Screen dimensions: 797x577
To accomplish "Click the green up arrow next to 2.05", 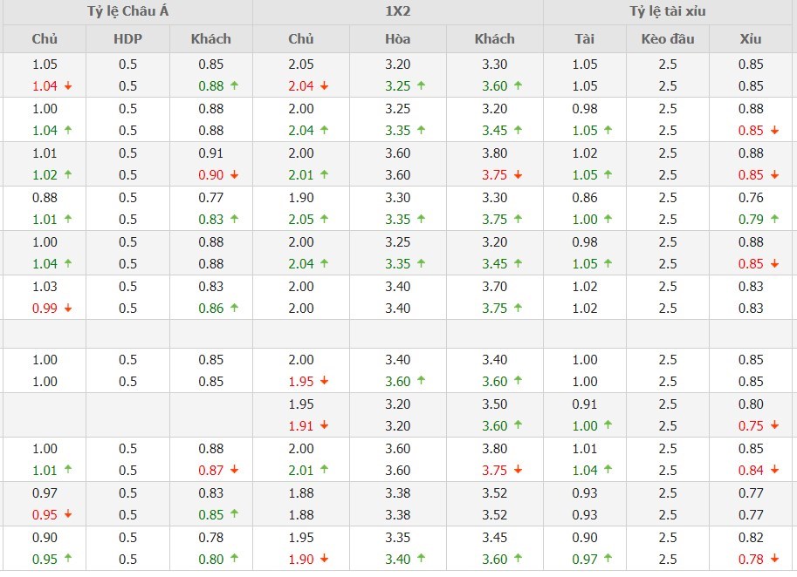I will point(325,220).
